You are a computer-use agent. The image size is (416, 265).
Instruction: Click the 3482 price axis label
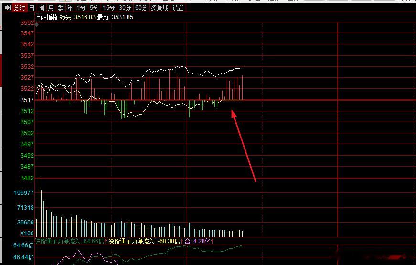(27, 178)
